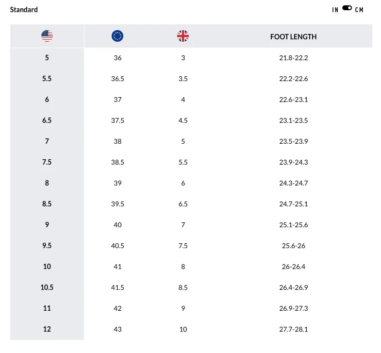
Task: Click the EU flag icon
Action: coord(117,36)
